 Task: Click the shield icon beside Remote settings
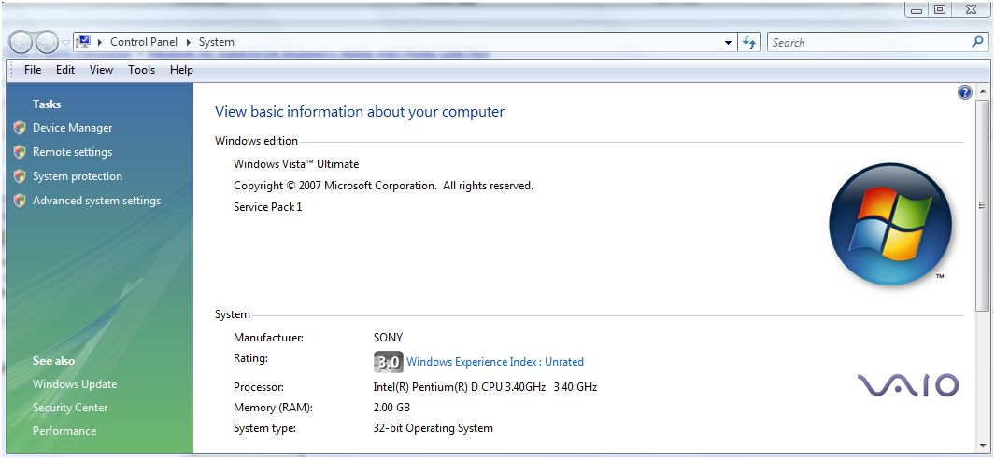[20, 152]
